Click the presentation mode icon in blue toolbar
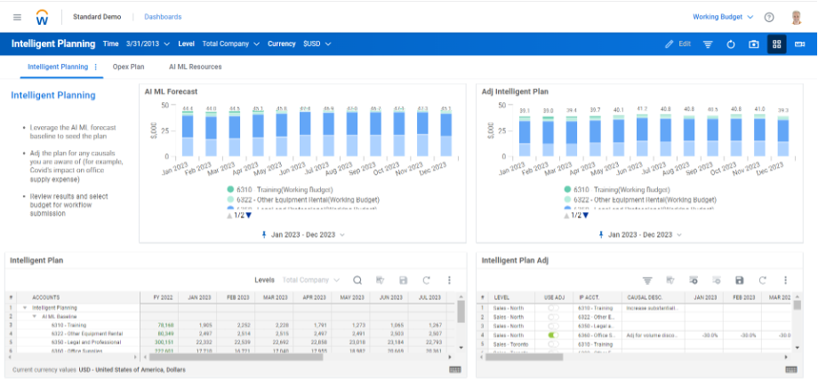This screenshot has width=818, height=387. pyautogui.click(x=799, y=43)
